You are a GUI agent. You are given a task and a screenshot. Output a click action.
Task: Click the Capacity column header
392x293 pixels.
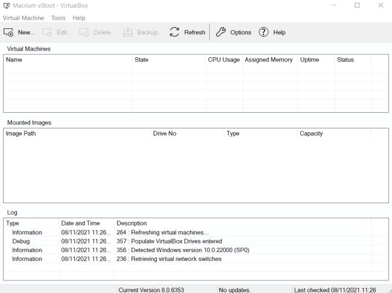pyautogui.click(x=334, y=133)
